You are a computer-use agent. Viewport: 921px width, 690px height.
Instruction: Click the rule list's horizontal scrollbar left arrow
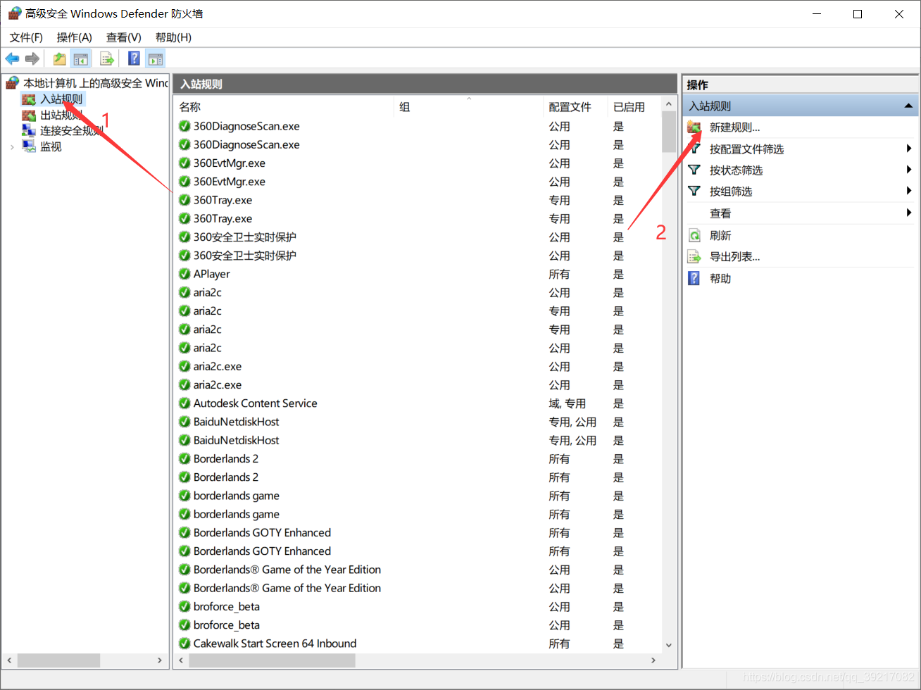coord(182,660)
